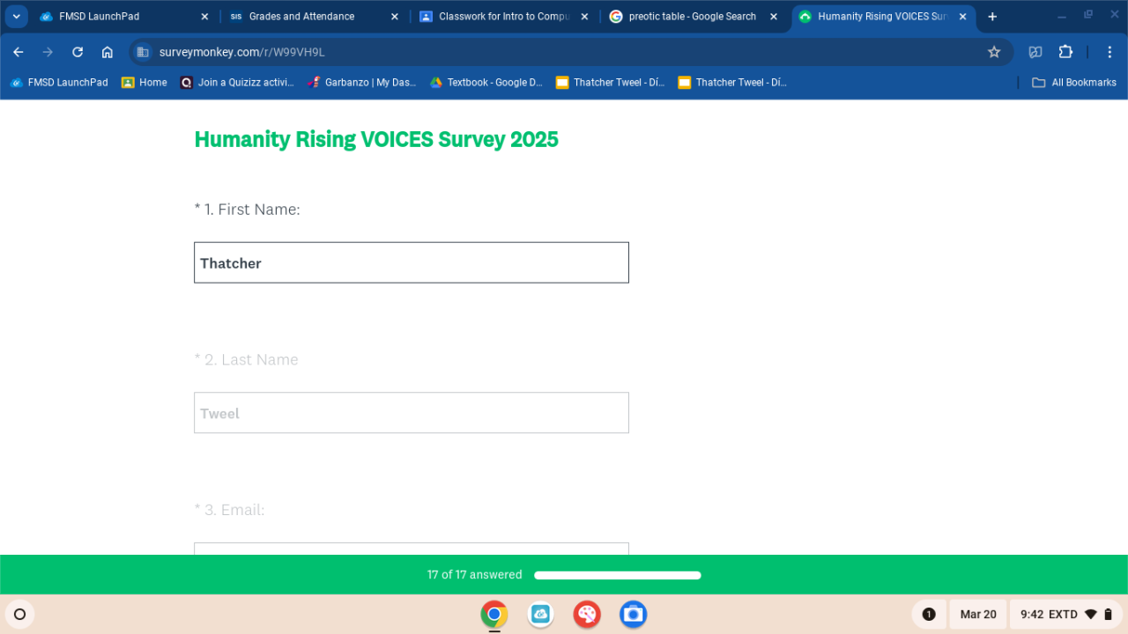Open the Chrome three-dot menu
The height and width of the screenshot is (634, 1128).
(1109, 52)
